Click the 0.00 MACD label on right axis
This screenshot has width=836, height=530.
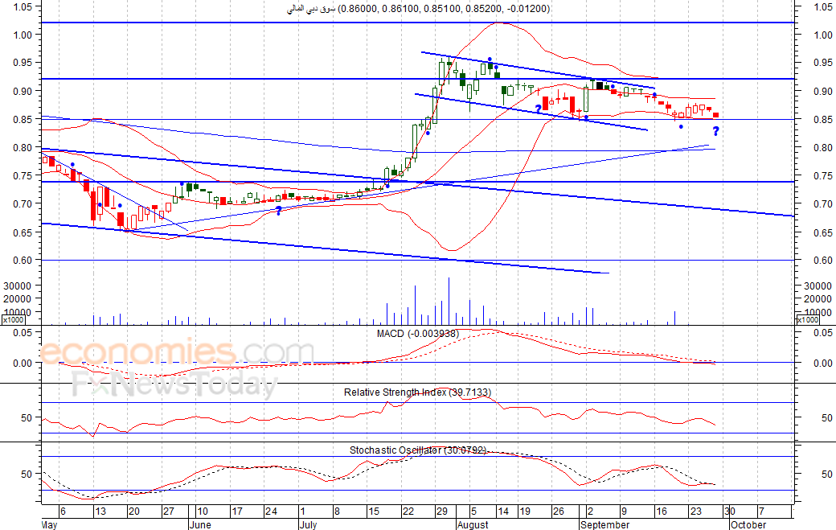[x=823, y=363]
